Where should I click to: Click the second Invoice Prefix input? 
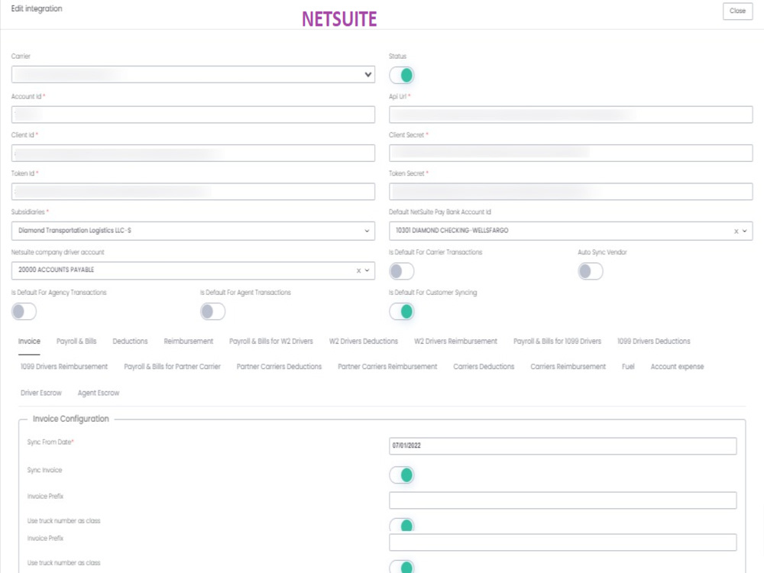563,542
